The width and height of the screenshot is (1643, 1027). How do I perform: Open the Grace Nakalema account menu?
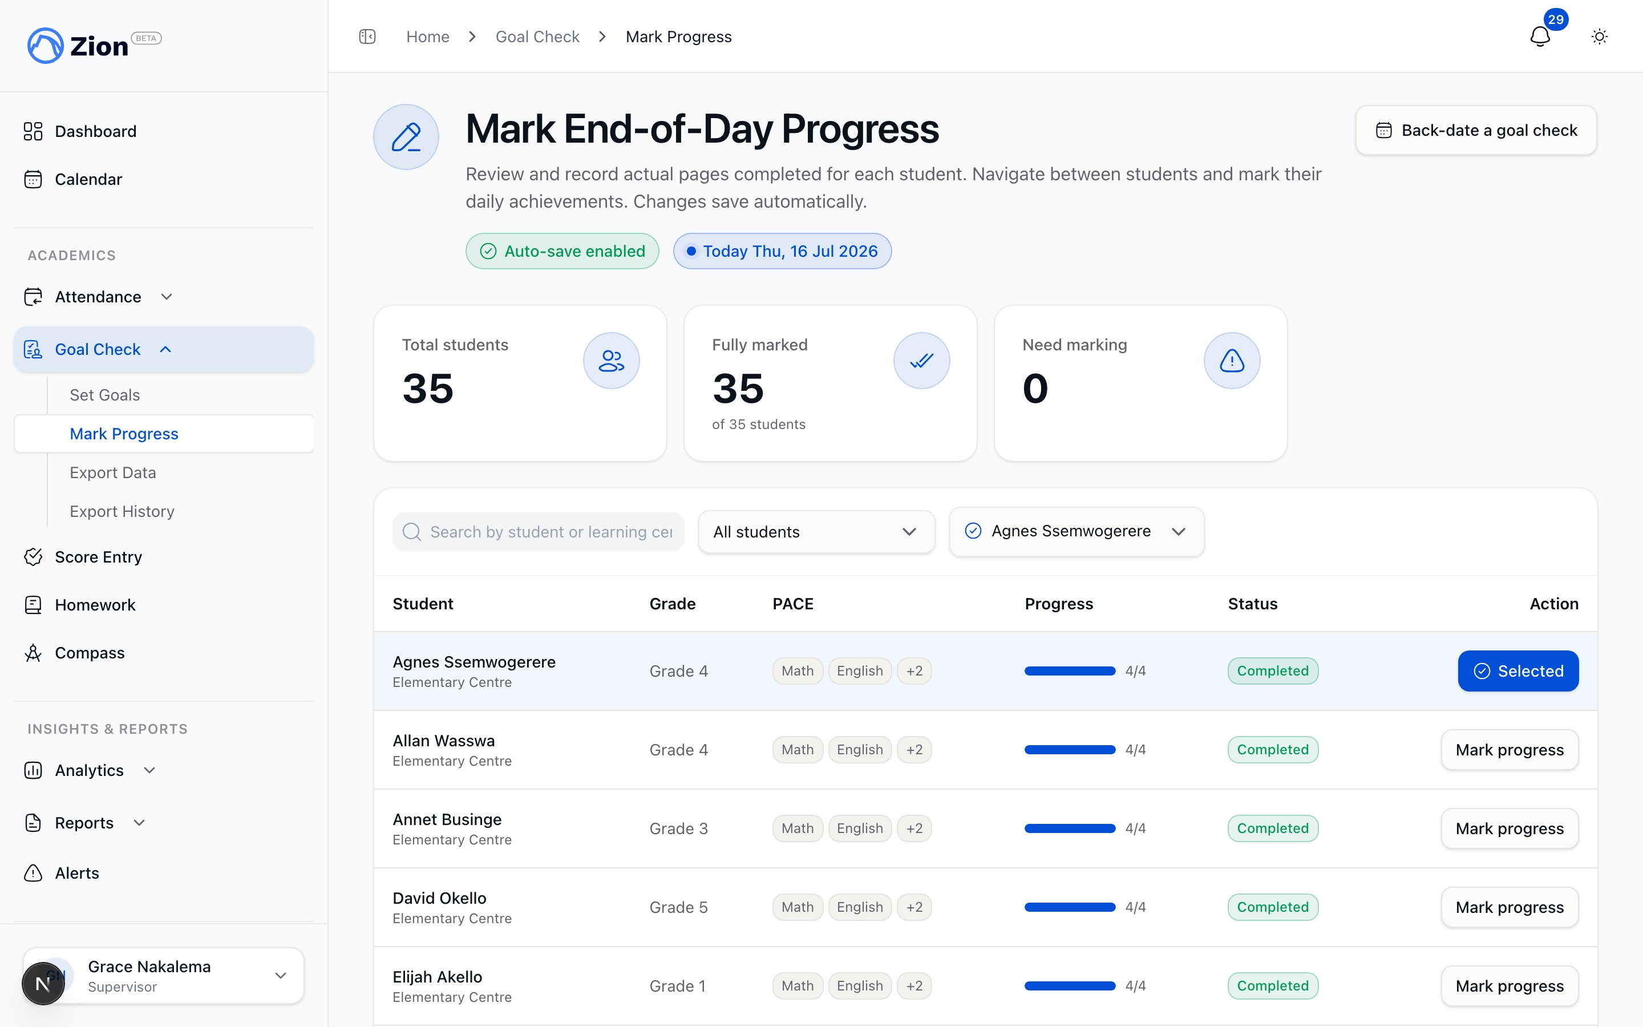[x=163, y=976]
